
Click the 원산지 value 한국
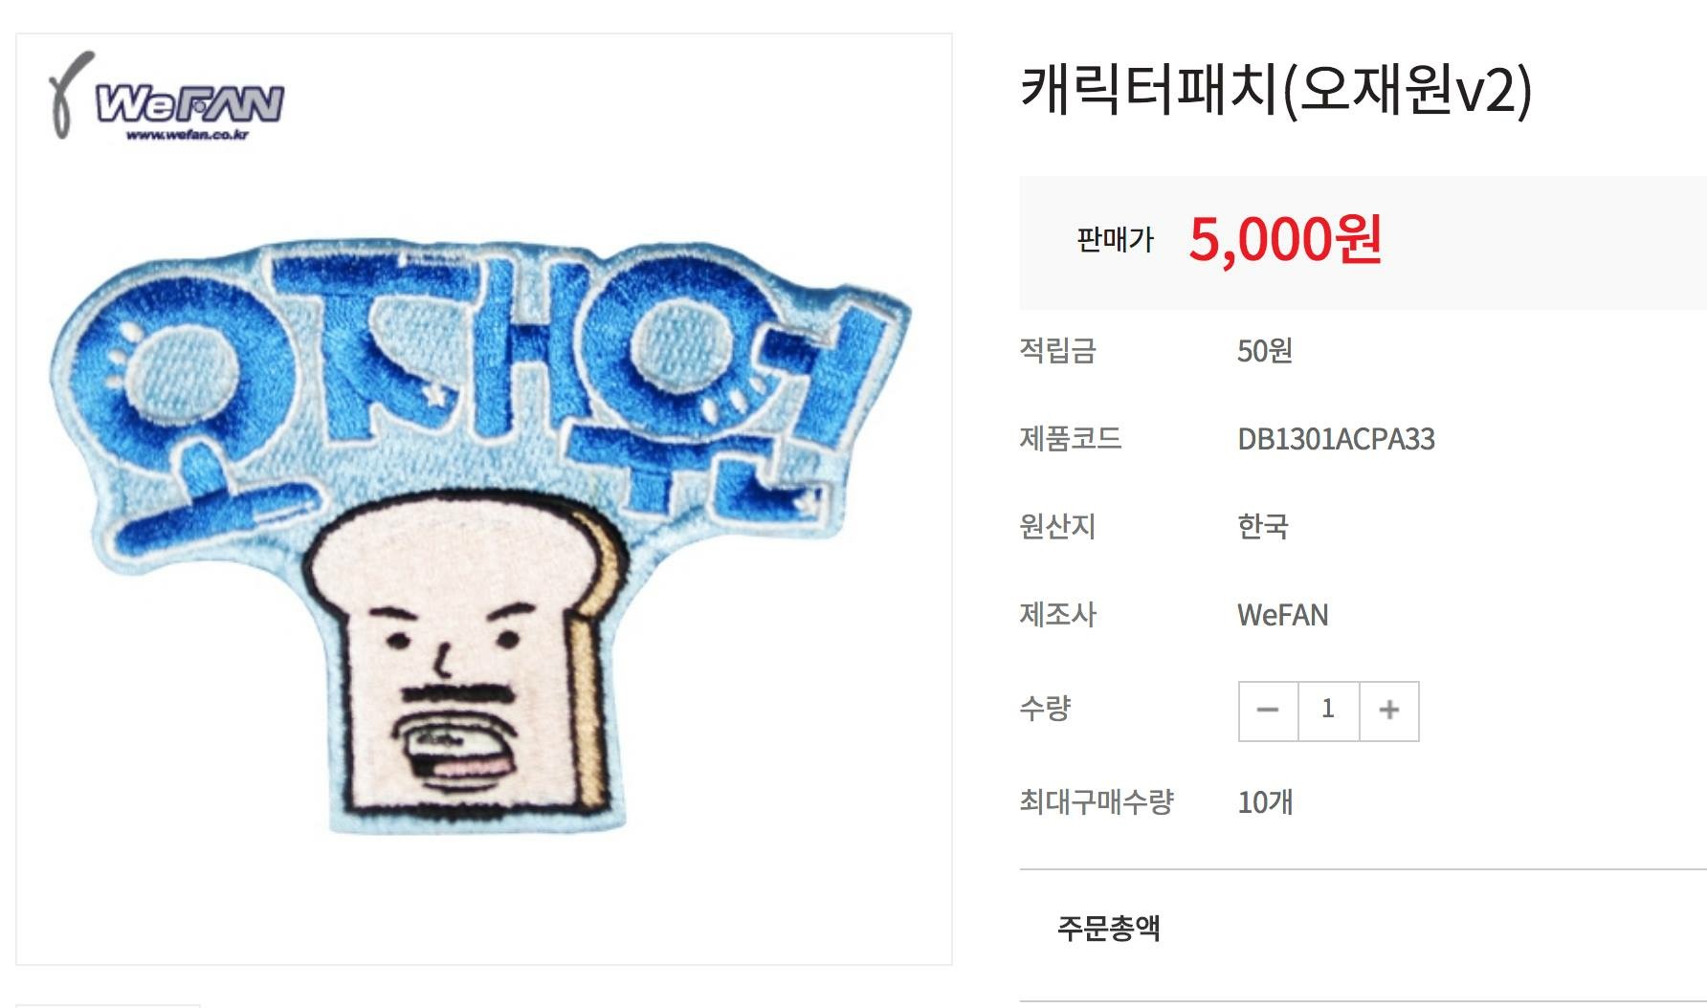(x=1263, y=527)
